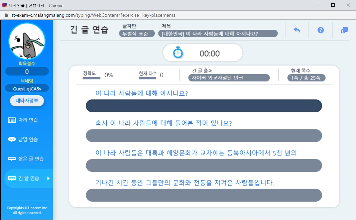This screenshot has height=220, width=356.
Task: Click the first typing input bar
Action: click(204, 106)
